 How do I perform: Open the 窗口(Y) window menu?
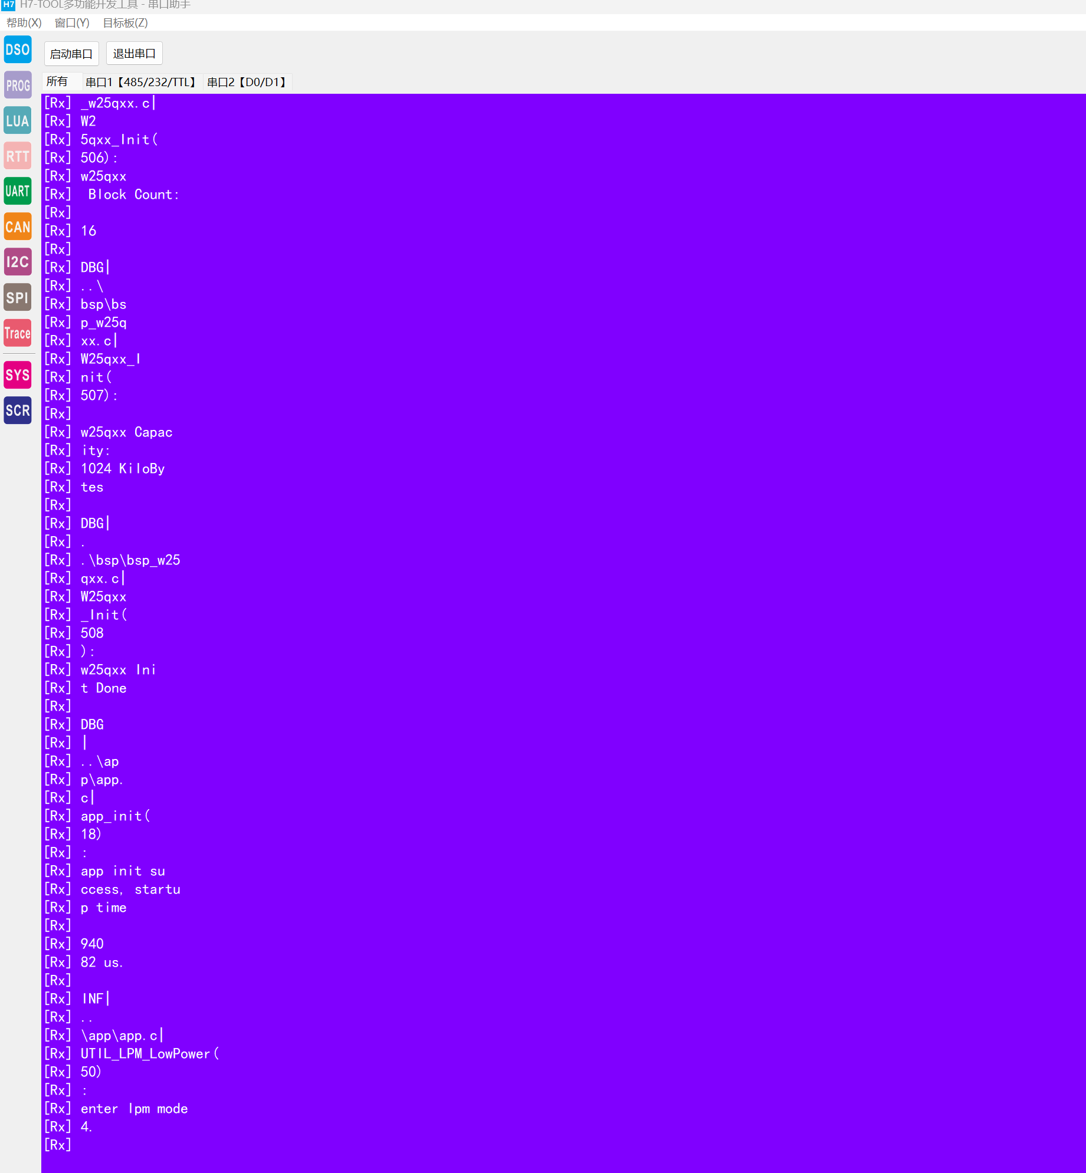[72, 23]
